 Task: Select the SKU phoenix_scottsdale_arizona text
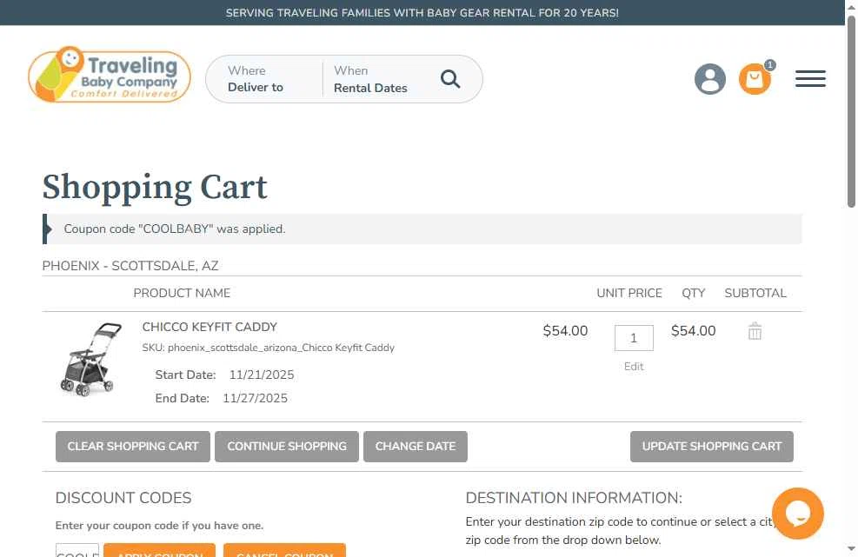click(268, 348)
